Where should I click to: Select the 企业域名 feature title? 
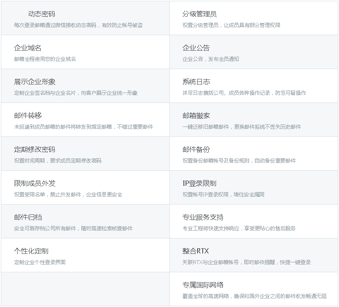tap(27, 48)
